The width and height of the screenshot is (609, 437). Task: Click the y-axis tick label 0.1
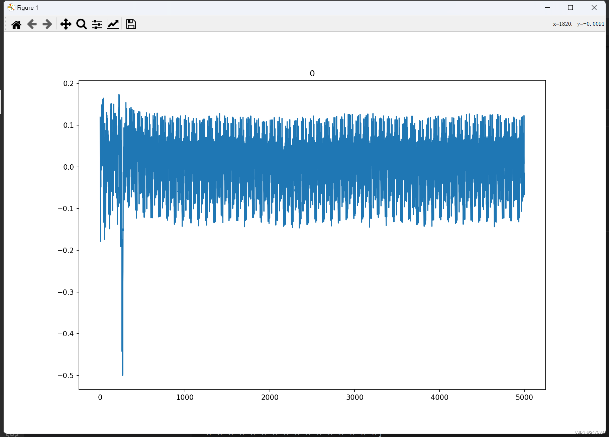click(x=69, y=125)
